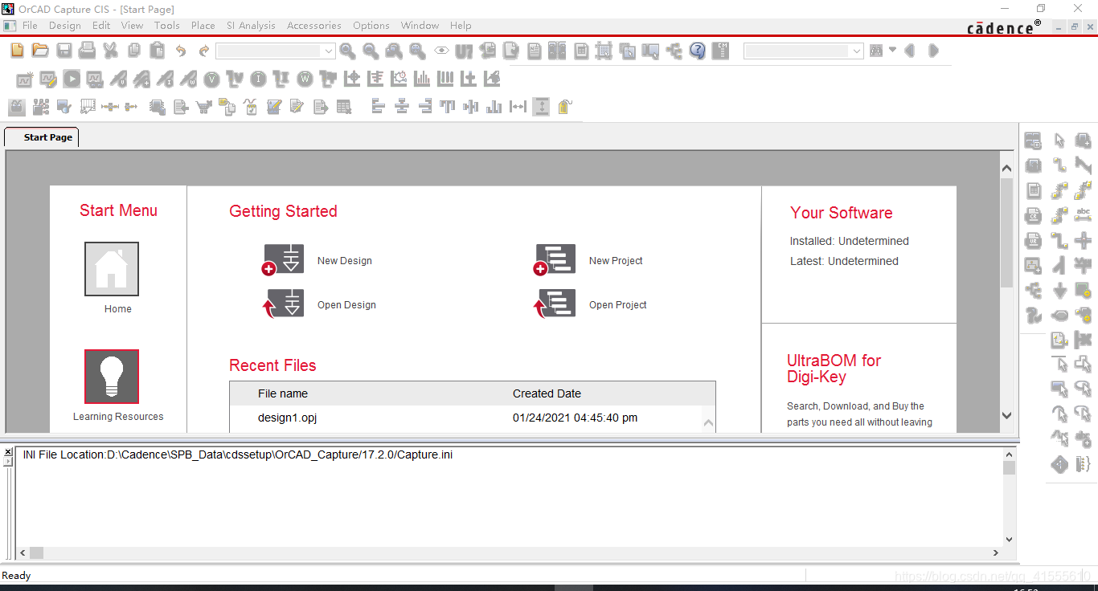The image size is (1098, 591).
Task: Expand the part selection combo box dropdown
Action: [x=329, y=51]
